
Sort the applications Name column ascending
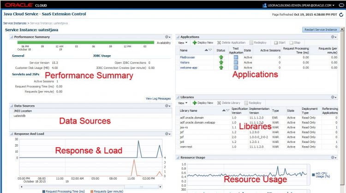[x=206, y=50]
